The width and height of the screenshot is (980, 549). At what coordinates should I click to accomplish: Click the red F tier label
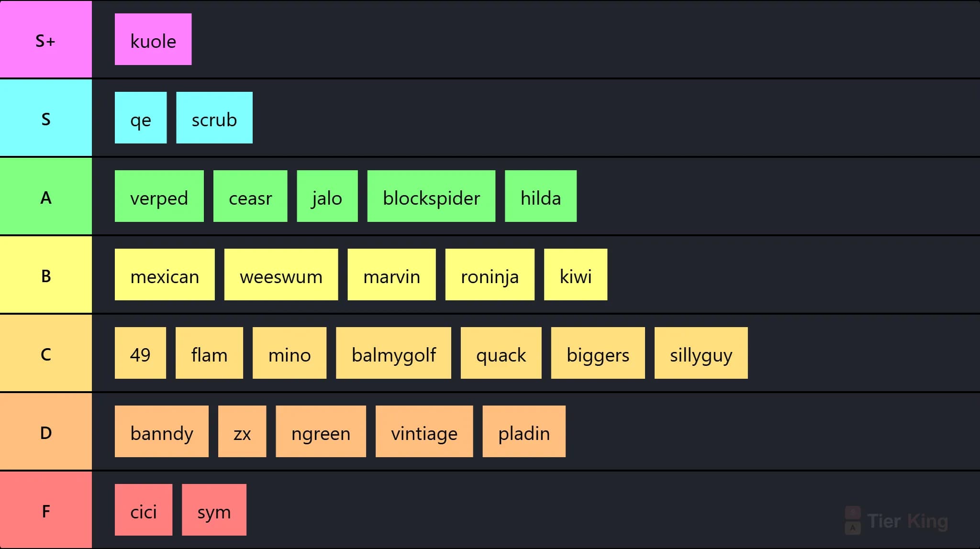[46, 510]
